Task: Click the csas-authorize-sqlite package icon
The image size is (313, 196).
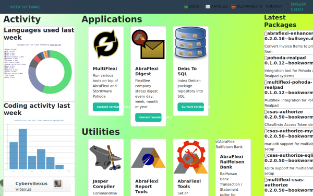Action: (266, 155)
